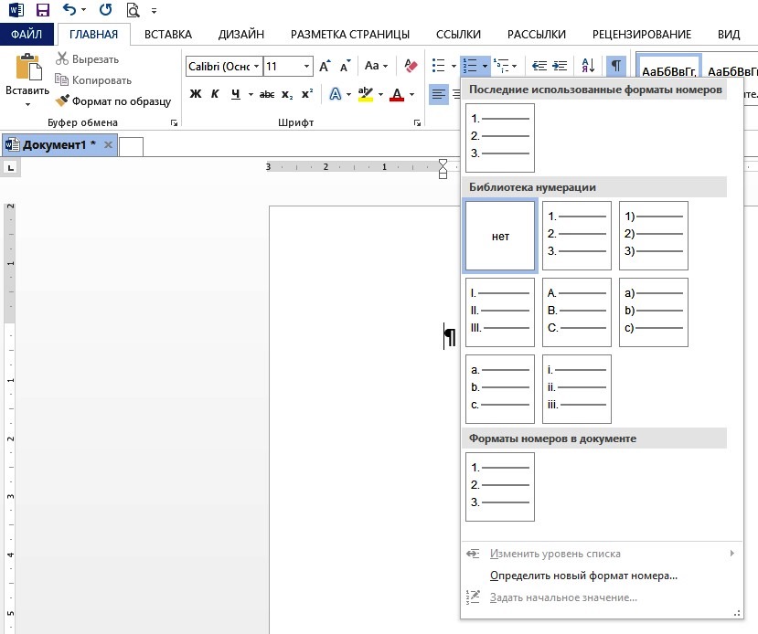Image resolution: width=758 pixels, height=634 pixels.
Task: Select 'нет' in numbering library
Action: pyautogui.click(x=500, y=236)
